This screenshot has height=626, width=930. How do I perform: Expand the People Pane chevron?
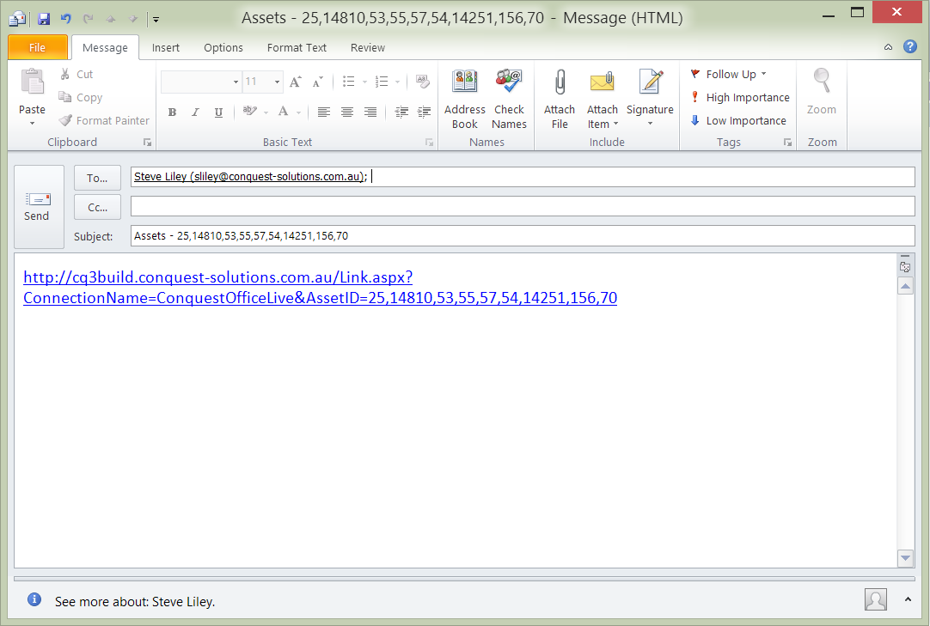[x=908, y=600]
